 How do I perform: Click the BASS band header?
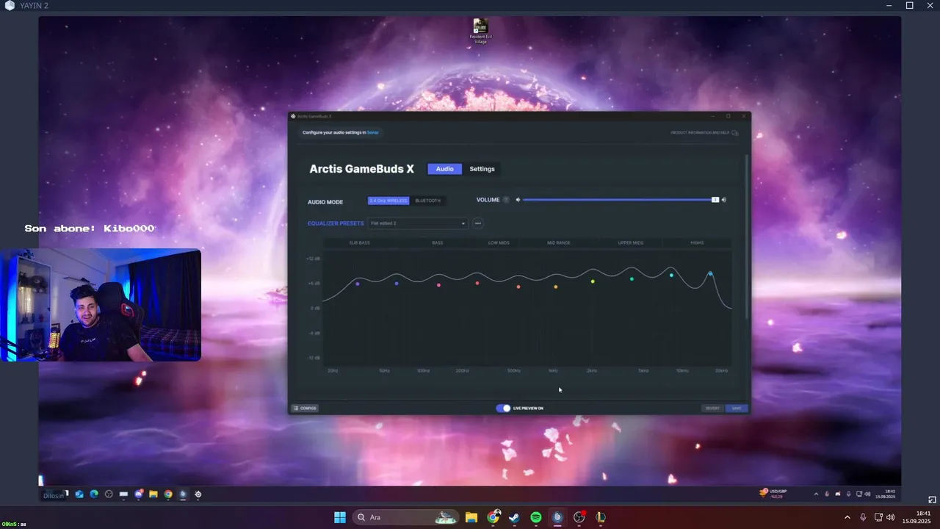tap(438, 242)
